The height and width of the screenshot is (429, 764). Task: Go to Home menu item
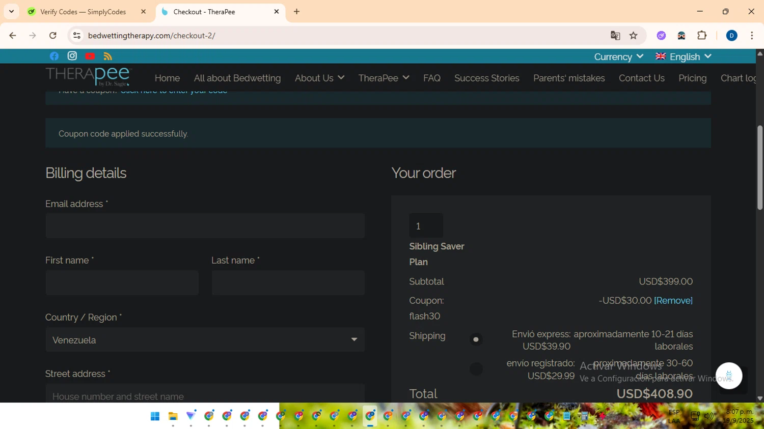[x=167, y=78]
